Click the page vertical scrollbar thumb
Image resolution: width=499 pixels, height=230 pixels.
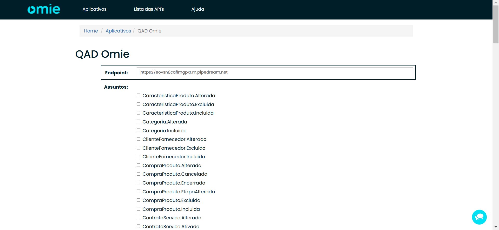click(496, 24)
